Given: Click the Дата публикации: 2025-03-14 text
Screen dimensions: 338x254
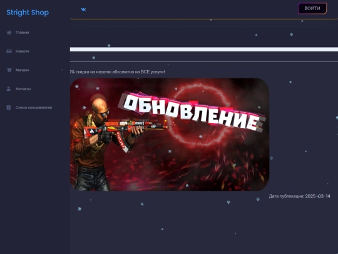Looking at the screenshot, I should pos(299,196).
